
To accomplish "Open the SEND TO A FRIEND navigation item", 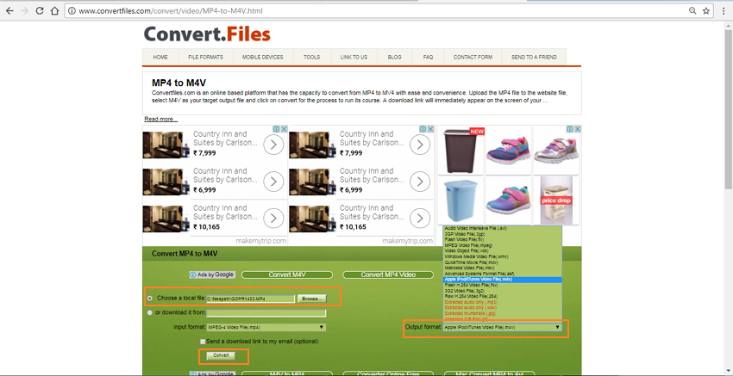I will pyautogui.click(x=534, y=57).
